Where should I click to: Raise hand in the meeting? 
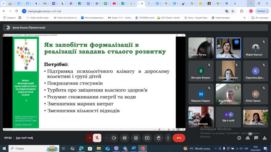click(x=158, y=138)
